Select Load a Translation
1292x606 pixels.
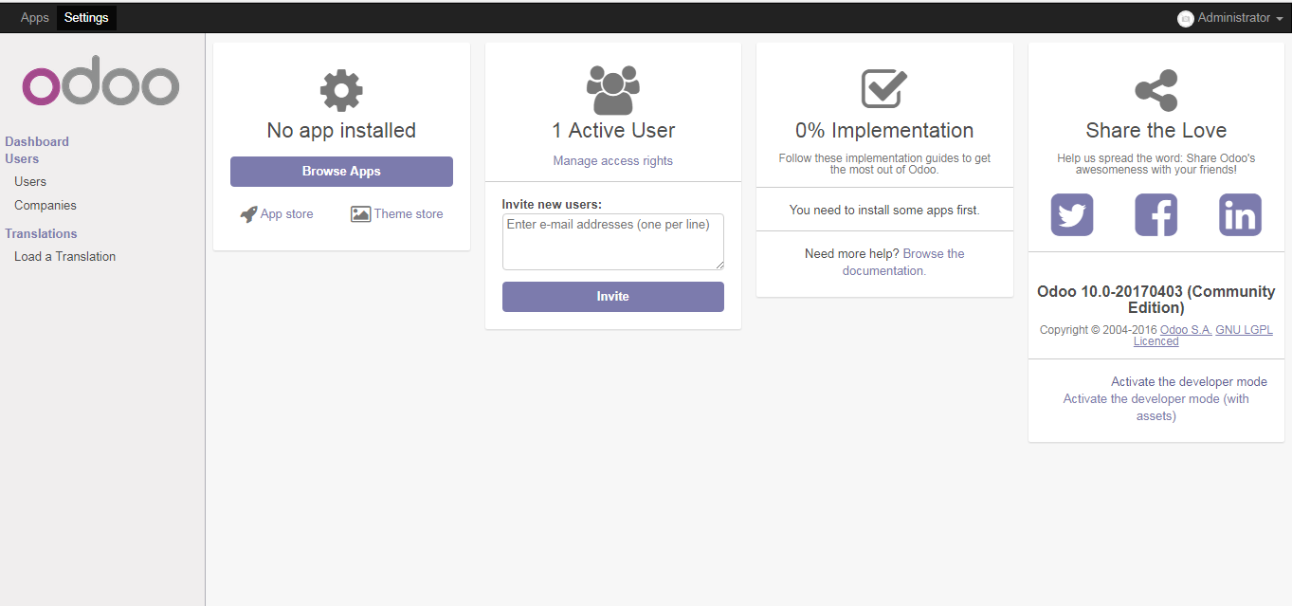[64, 256]
